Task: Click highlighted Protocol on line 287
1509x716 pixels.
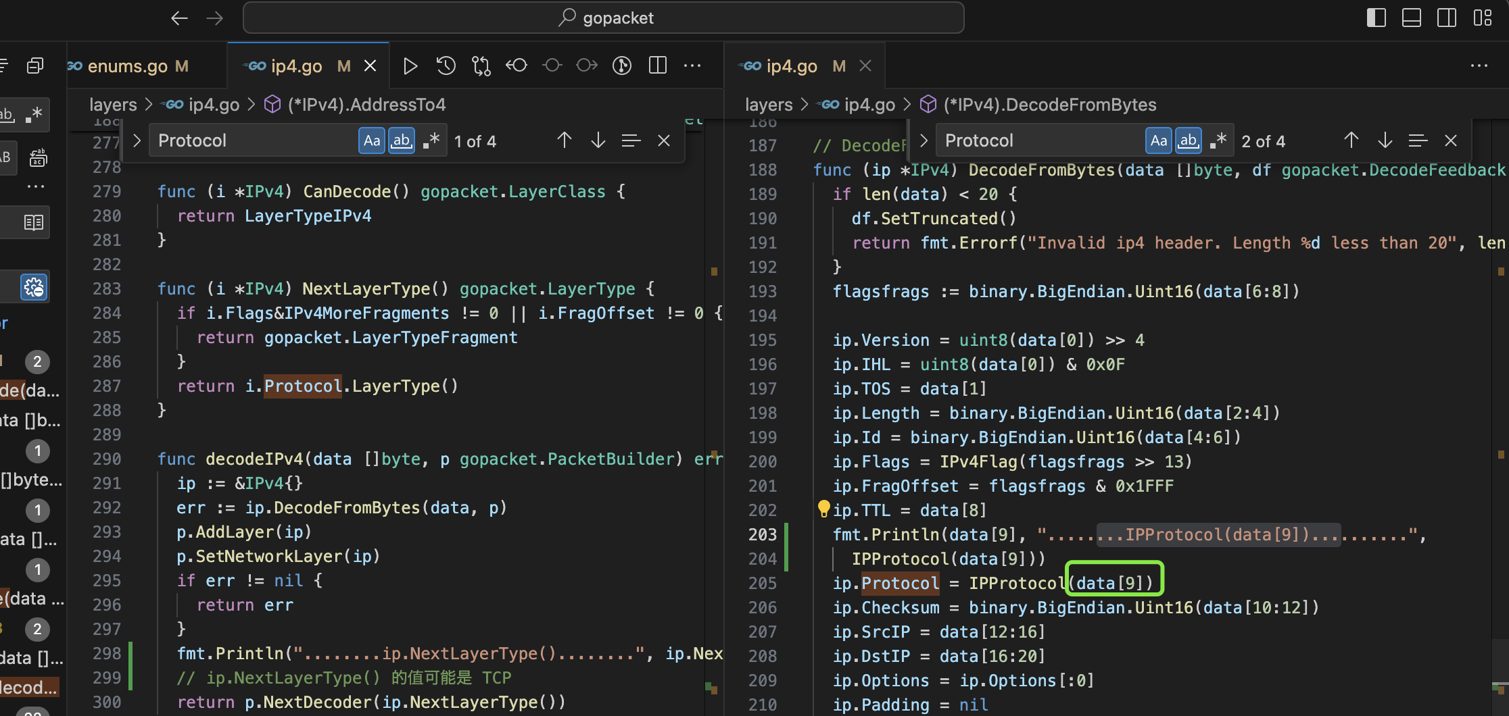Action: click(303, 386)
